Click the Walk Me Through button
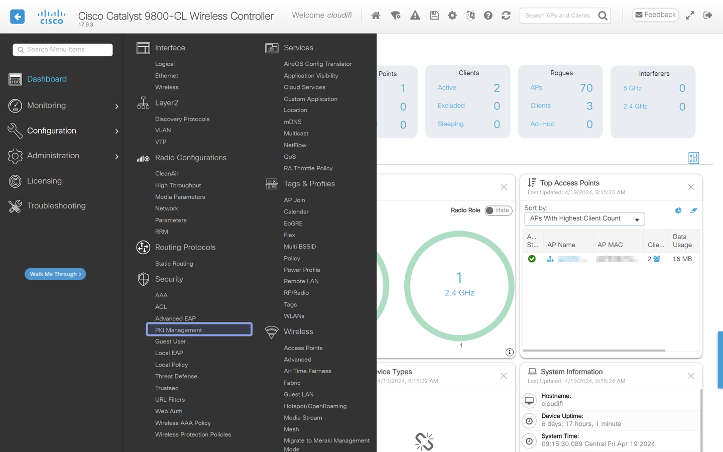The width and height of the screenshot is (723, 452). click(55, 274)
